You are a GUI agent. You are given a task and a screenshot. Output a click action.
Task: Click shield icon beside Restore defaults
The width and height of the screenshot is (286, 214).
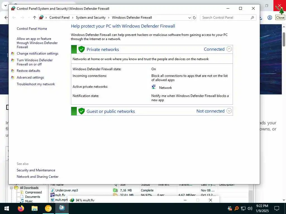point(13,71)
